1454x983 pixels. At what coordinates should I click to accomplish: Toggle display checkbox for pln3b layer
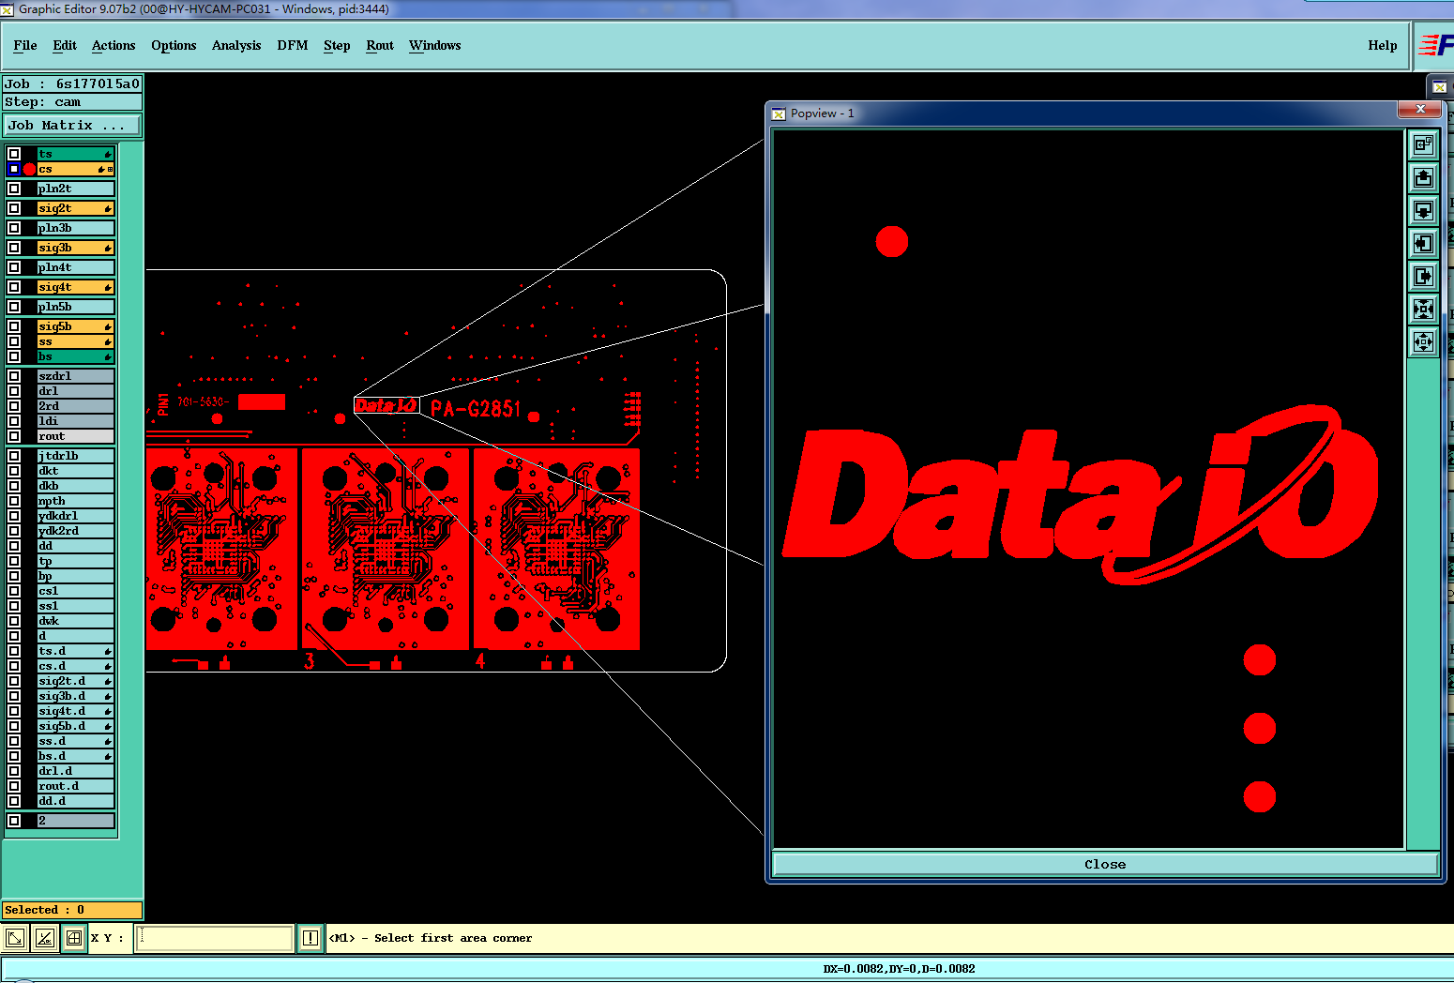tap(14, 228)
